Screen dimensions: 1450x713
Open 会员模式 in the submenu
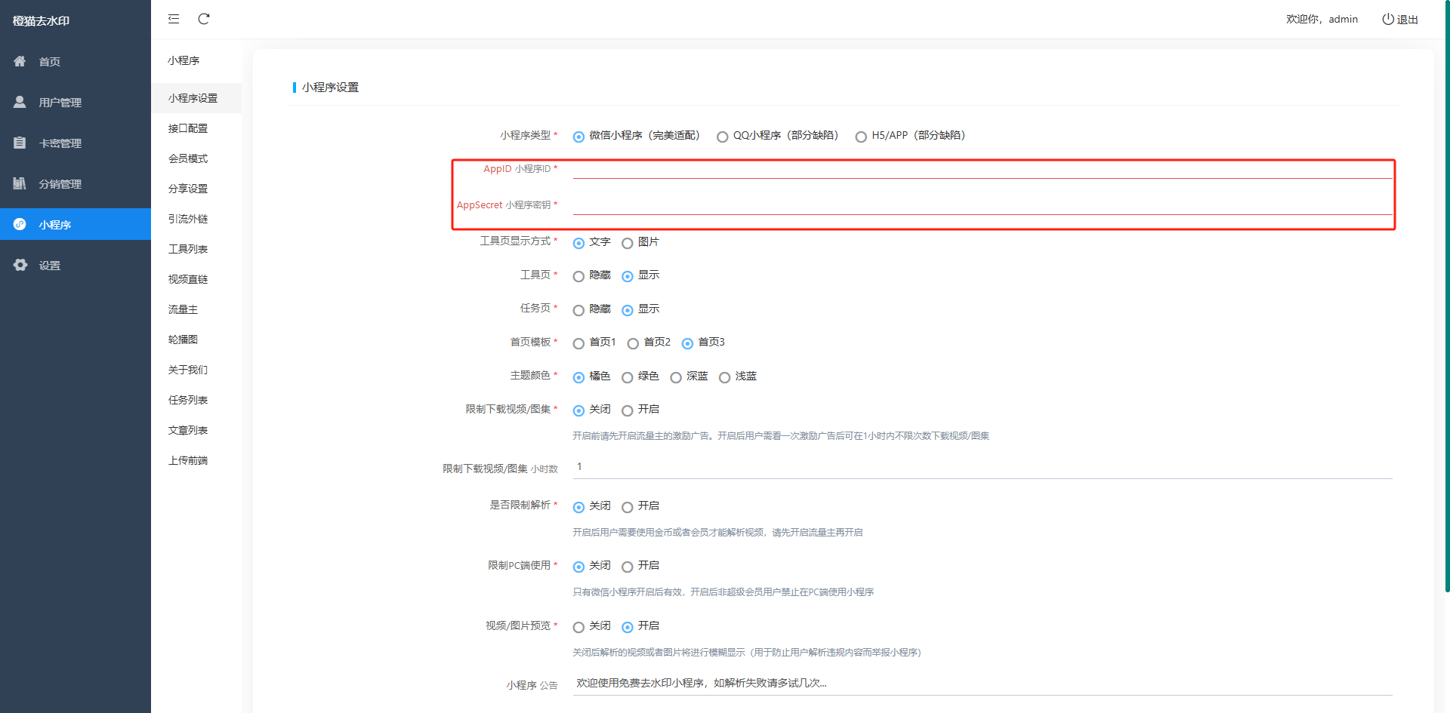(188, 158)
